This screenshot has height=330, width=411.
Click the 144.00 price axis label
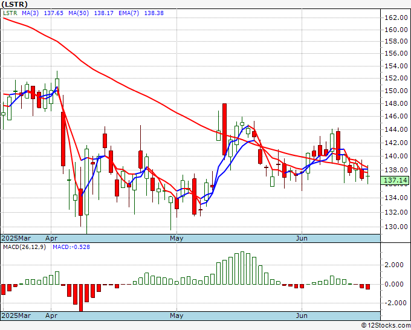[396, 129]
